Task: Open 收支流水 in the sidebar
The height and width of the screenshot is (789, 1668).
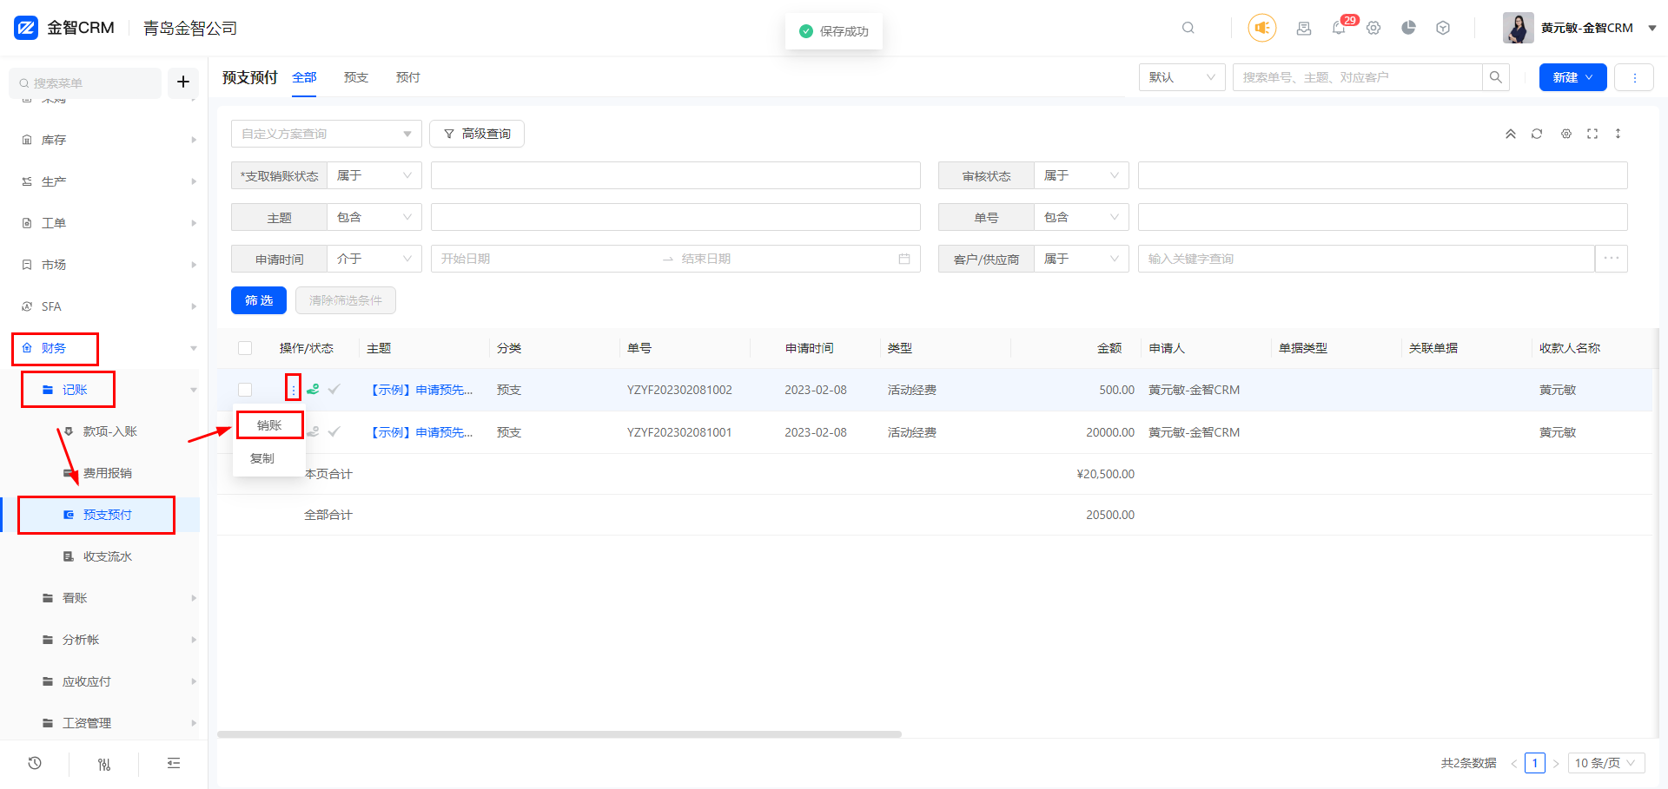Action: tap(108, 556)
